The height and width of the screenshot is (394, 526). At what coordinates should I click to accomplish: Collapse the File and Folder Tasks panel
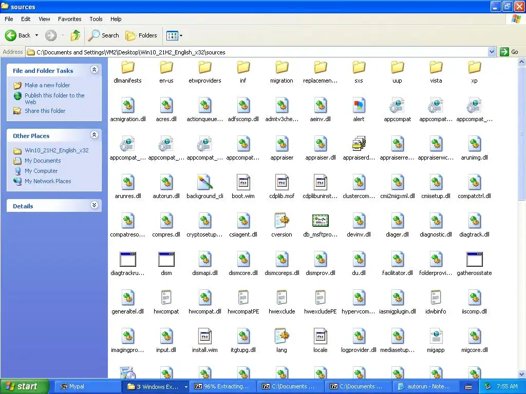coord(95,70)
